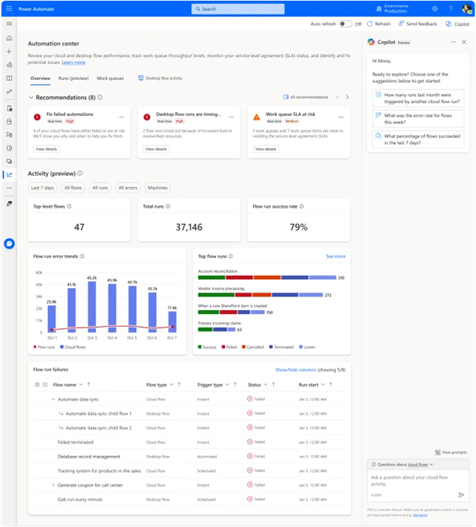Open the Copilot pane more options ellipsis
The width and height of the screenshot is (476, 527).
pyautogui.click(x=454, y=42)
